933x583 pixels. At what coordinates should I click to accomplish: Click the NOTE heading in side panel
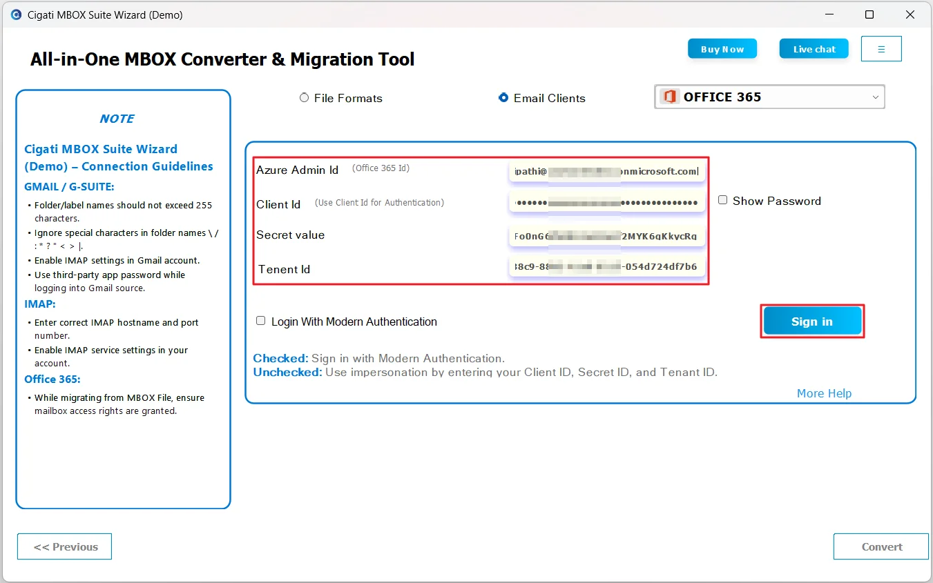(117, 119)
